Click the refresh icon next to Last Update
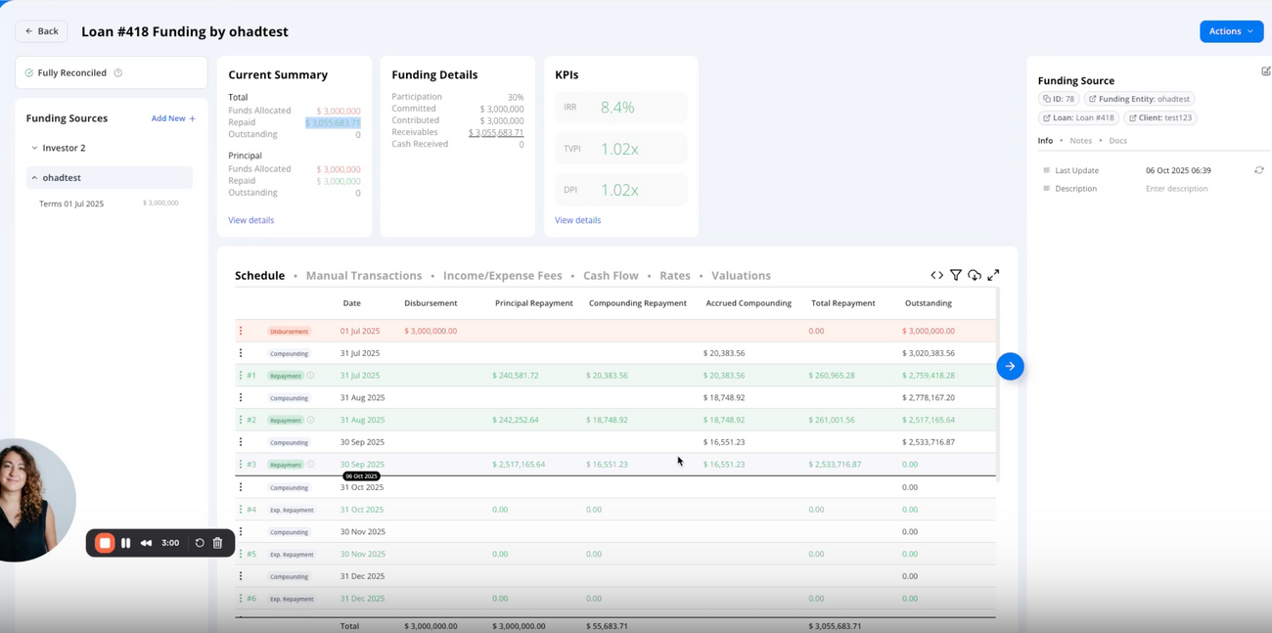This screenshot has height=633, width=1272. tap(1259, 169)
